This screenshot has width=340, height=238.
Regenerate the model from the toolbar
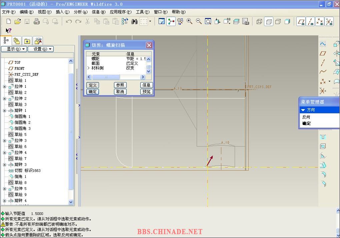click(x=125, y=21)
